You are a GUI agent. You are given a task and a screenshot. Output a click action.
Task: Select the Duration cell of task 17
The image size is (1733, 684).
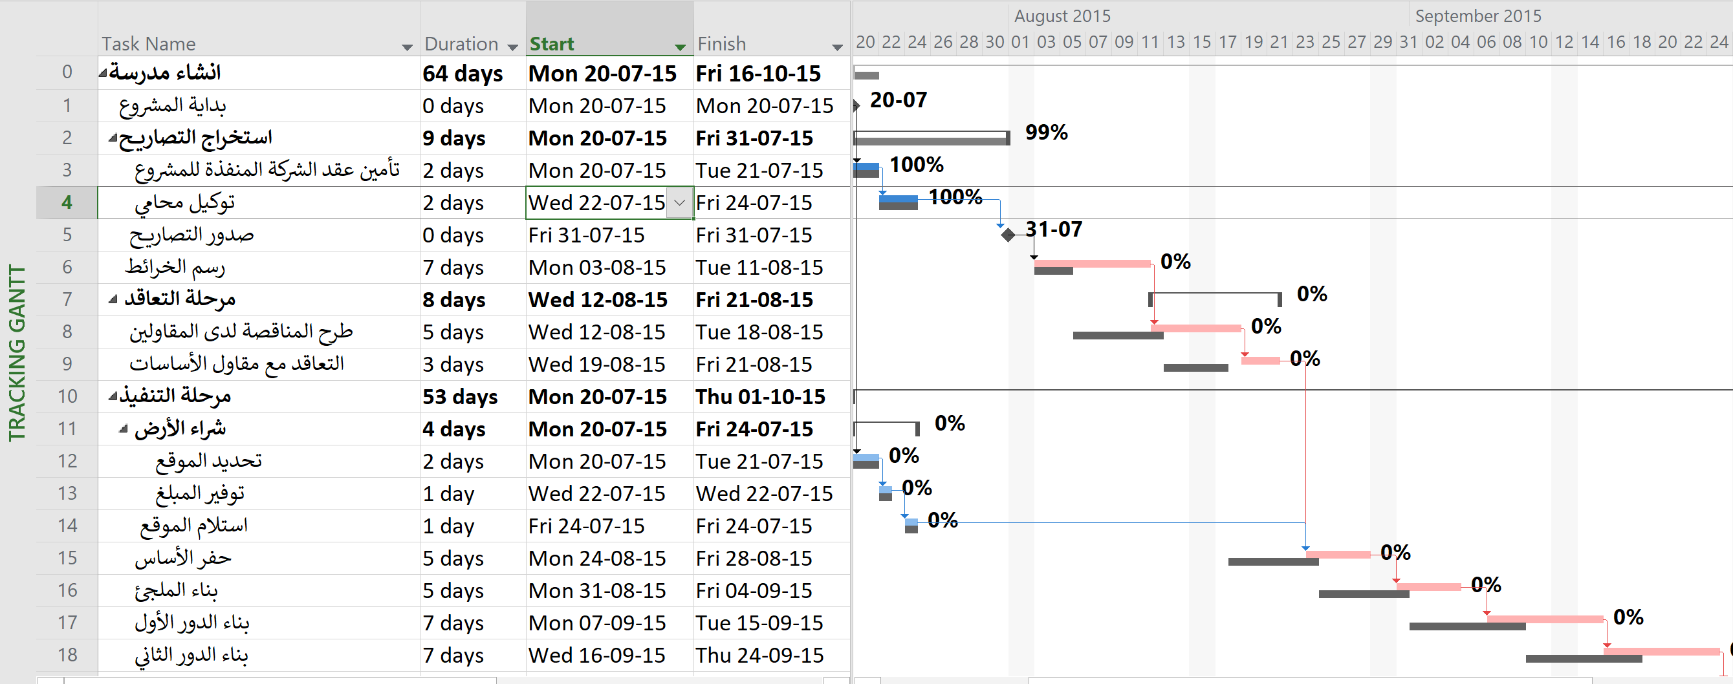coord(472,623)
